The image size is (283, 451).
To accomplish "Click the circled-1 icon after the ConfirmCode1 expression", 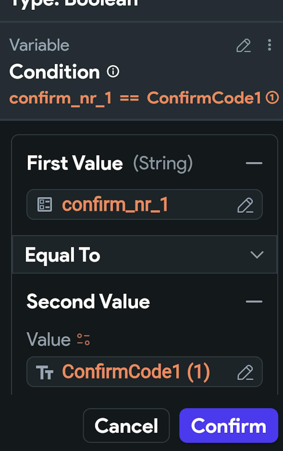I will [272, 98].
